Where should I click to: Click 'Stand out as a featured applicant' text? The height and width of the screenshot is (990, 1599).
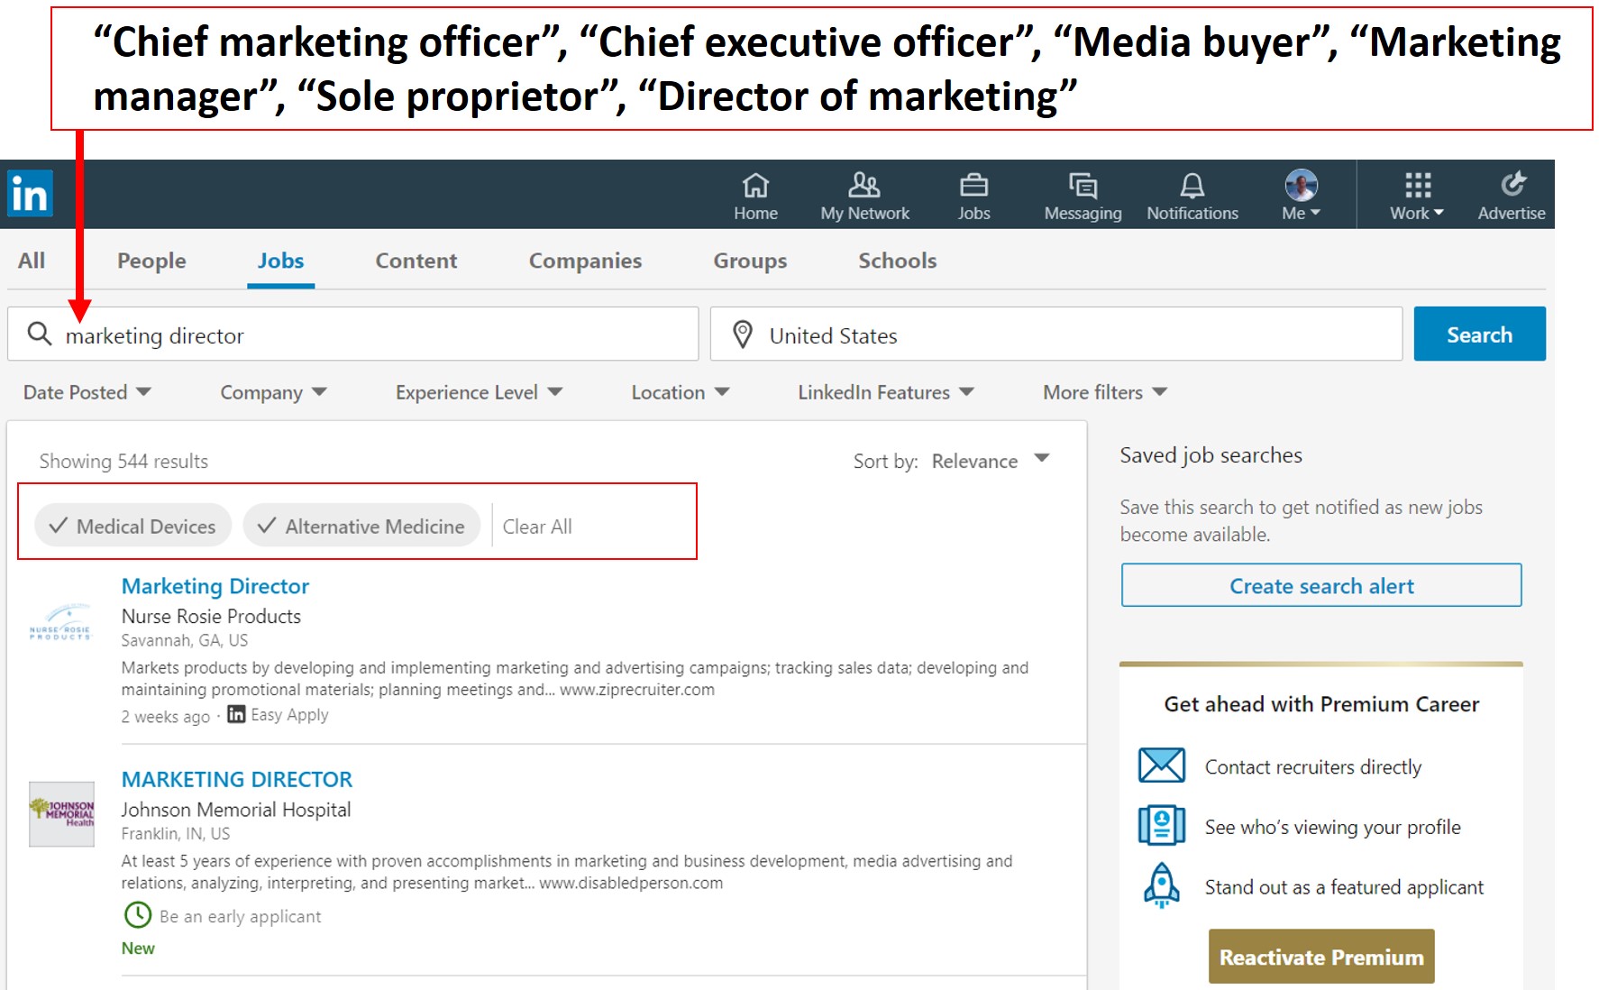point(1344,886)
